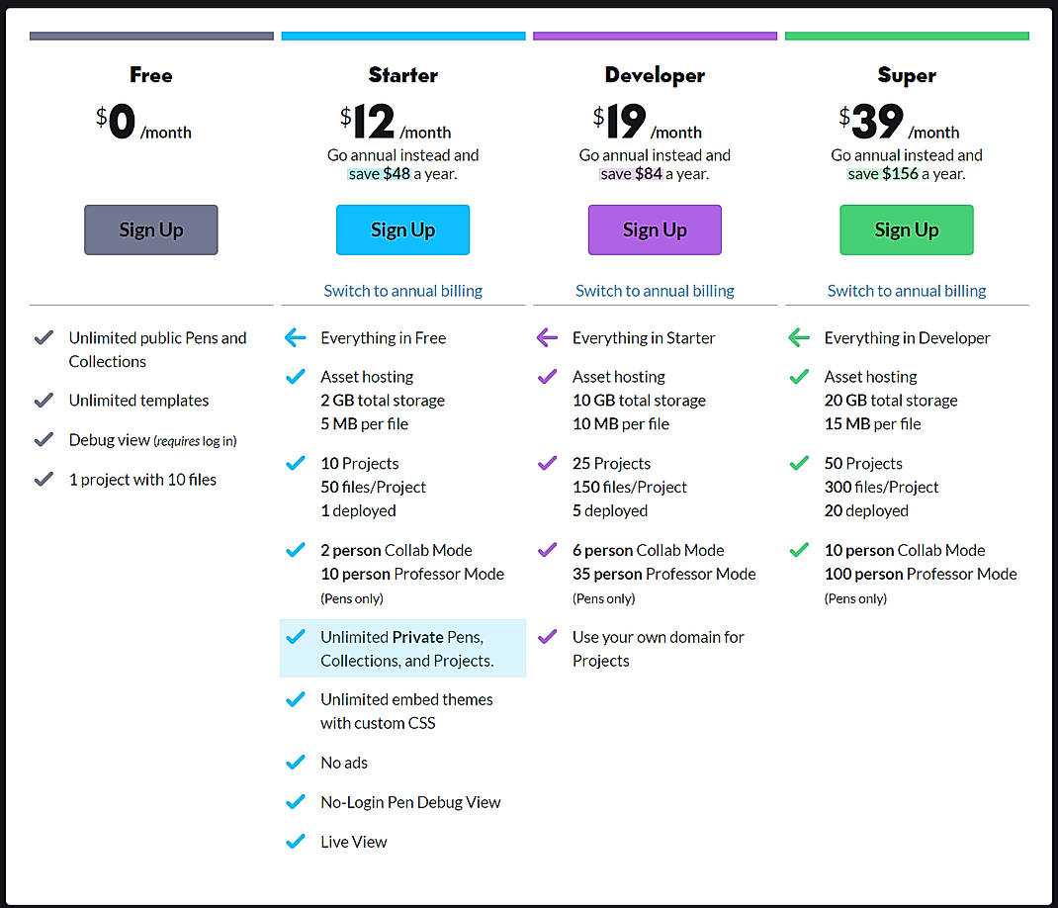The height and width of the screenshot is (908, 1058).
Task: Click the blue color bar above Starter
Action: pyautogui.click(x=402, y=35)
